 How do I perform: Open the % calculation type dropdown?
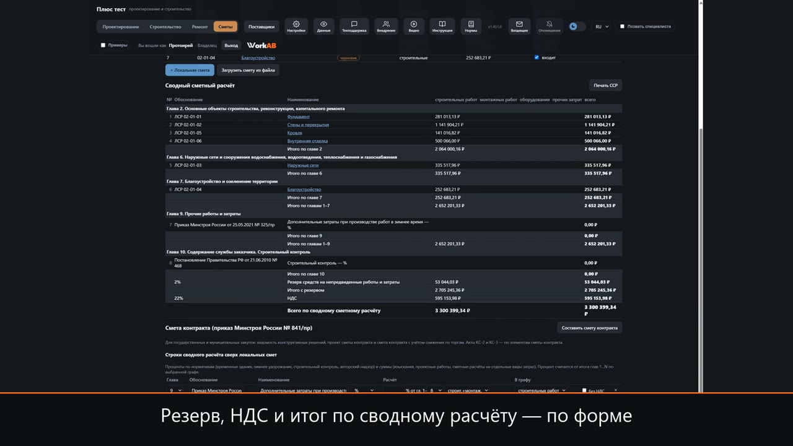pyautogui.click(x=364, y=390)
